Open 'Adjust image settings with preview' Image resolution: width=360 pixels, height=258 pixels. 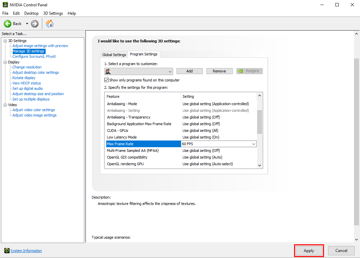coord(40,46)
